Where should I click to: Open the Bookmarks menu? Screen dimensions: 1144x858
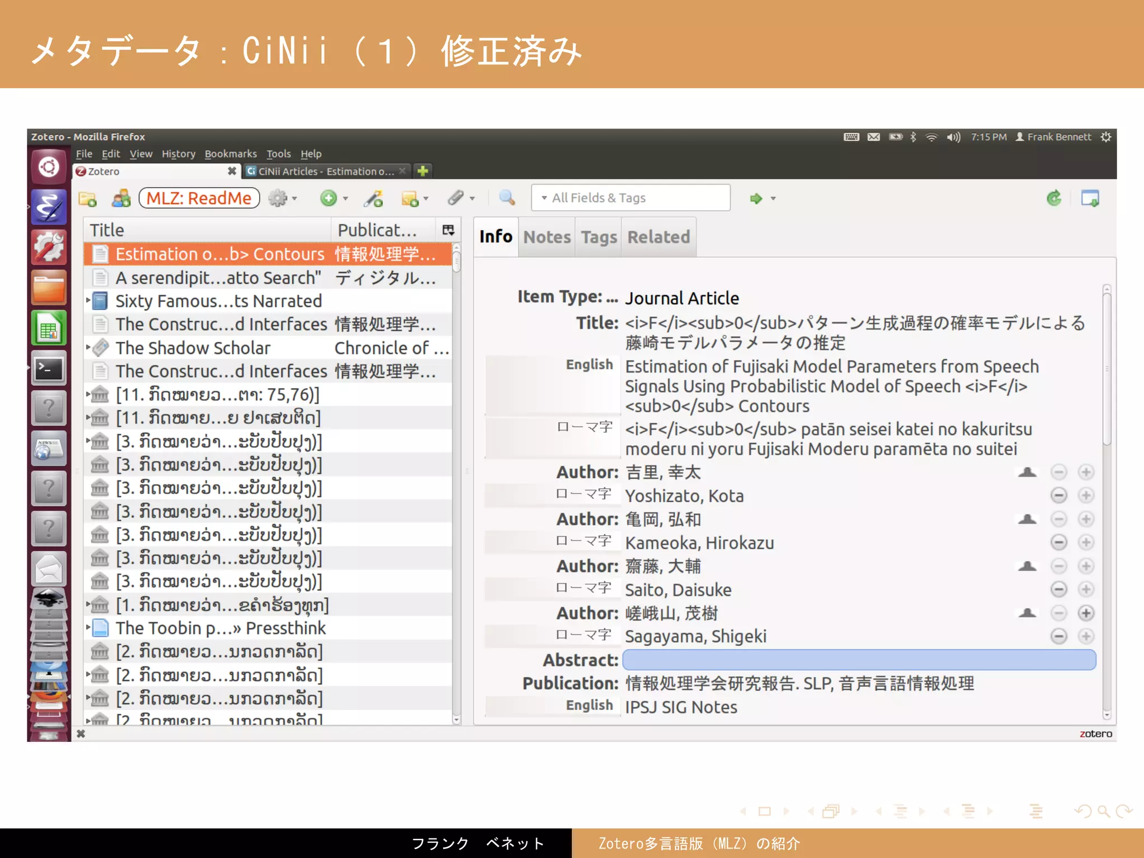click(231, 154)
